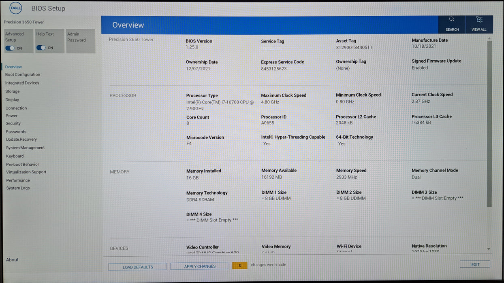Open Security settings section
The image size is (504, 283).
point(13,123)
